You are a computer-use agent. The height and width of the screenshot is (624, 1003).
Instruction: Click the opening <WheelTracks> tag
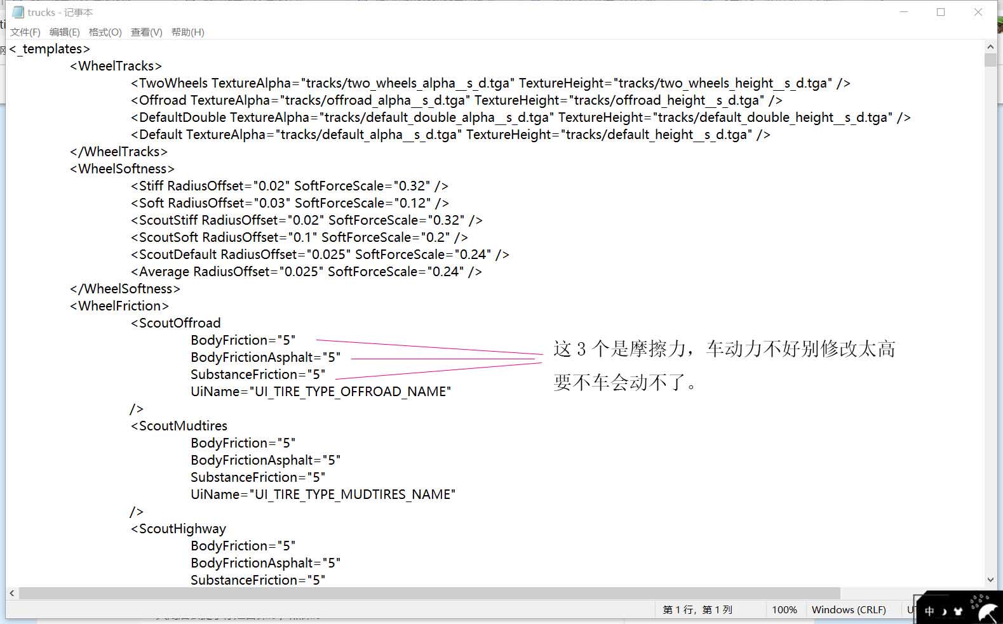point(116,66)
